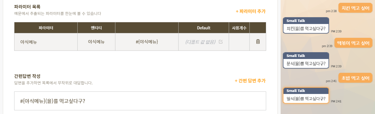Viewport: 375px width, 114px height.
Task: Click the 간편답변 answer input field
Action: 140,101
